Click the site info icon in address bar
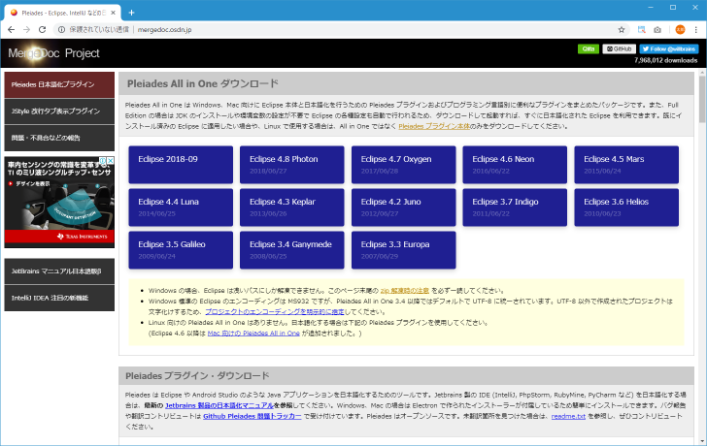Viewport: 707px width, 446px height. click(x=62, y=30)
